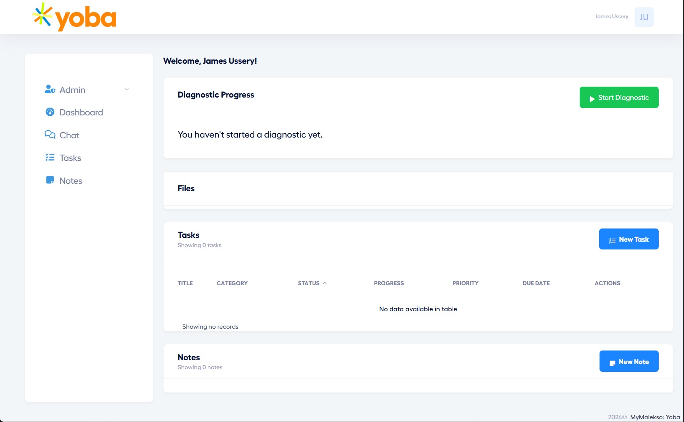Select the Notes icon in the sidebar

[50, 180]
